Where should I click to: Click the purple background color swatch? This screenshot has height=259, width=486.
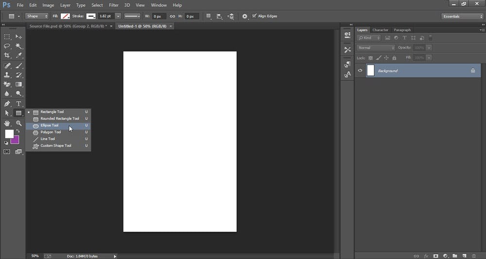[16, 140]
